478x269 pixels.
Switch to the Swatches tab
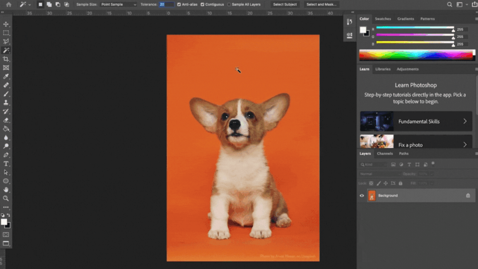(383, 19)
